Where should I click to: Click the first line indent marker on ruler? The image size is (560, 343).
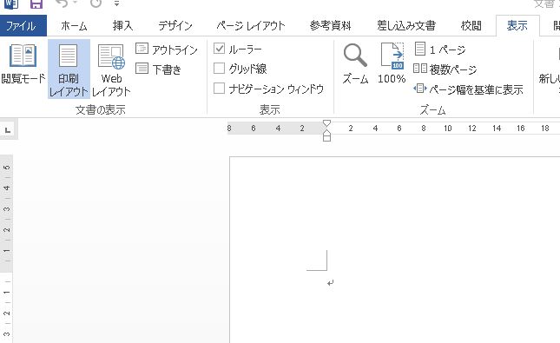click(326, 123)
